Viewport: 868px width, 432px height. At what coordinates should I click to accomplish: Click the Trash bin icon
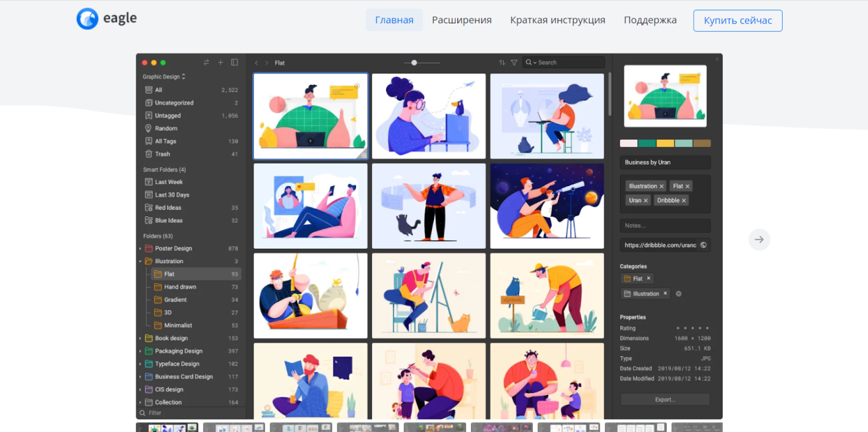click(x=148, y=154)
